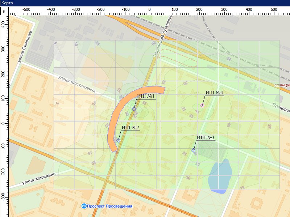Select the ИШ №2 source point marker
This screenshot has height=217, width=290.
click(119, 140)
